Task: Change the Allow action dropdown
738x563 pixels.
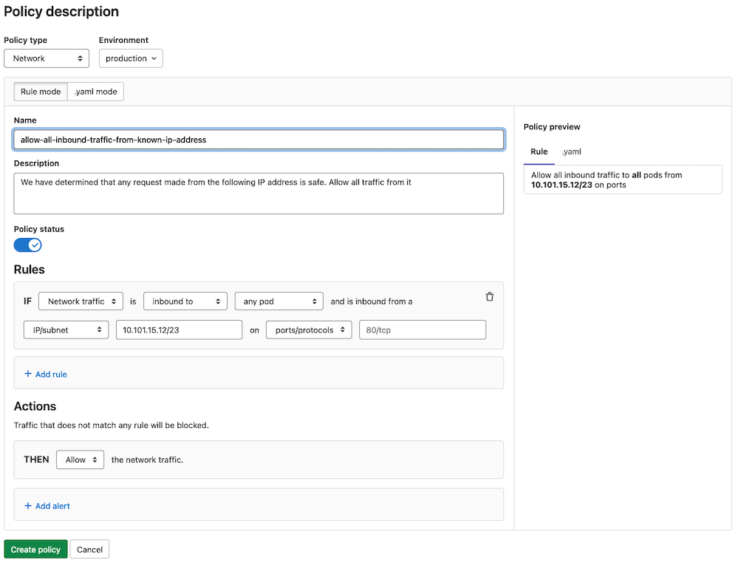Action: pos(80,459)
